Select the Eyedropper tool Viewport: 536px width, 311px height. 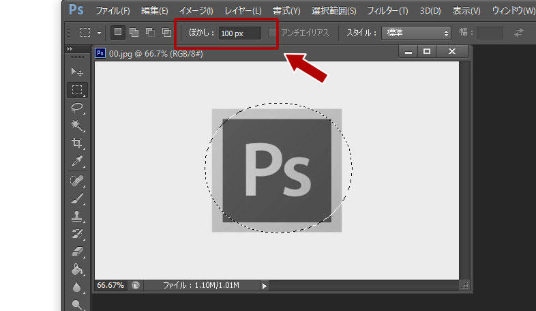(77, 161)
